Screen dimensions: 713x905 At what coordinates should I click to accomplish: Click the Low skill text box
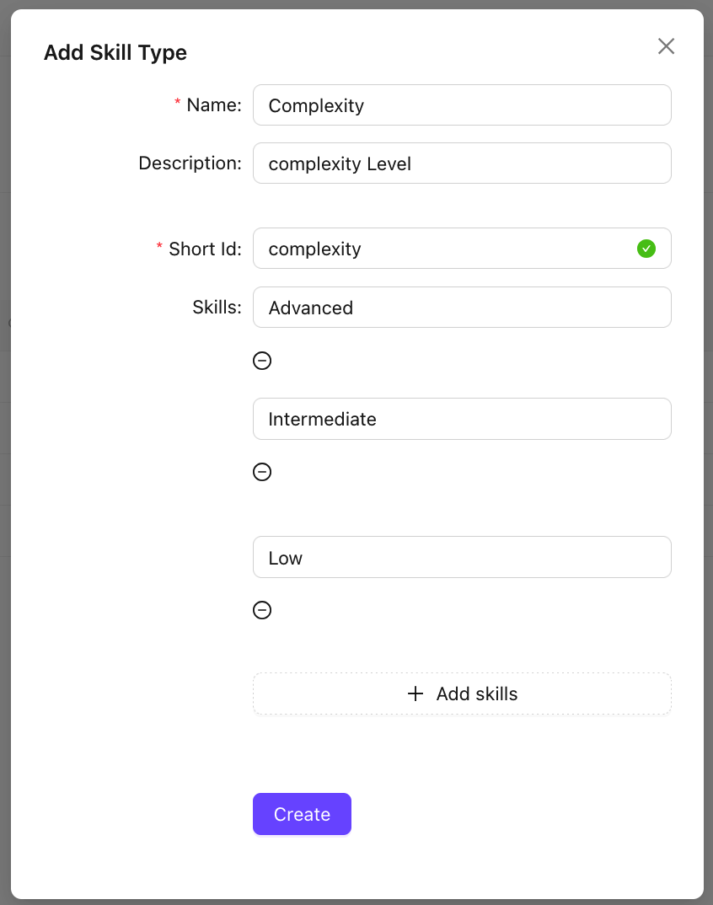coord(462,557)
